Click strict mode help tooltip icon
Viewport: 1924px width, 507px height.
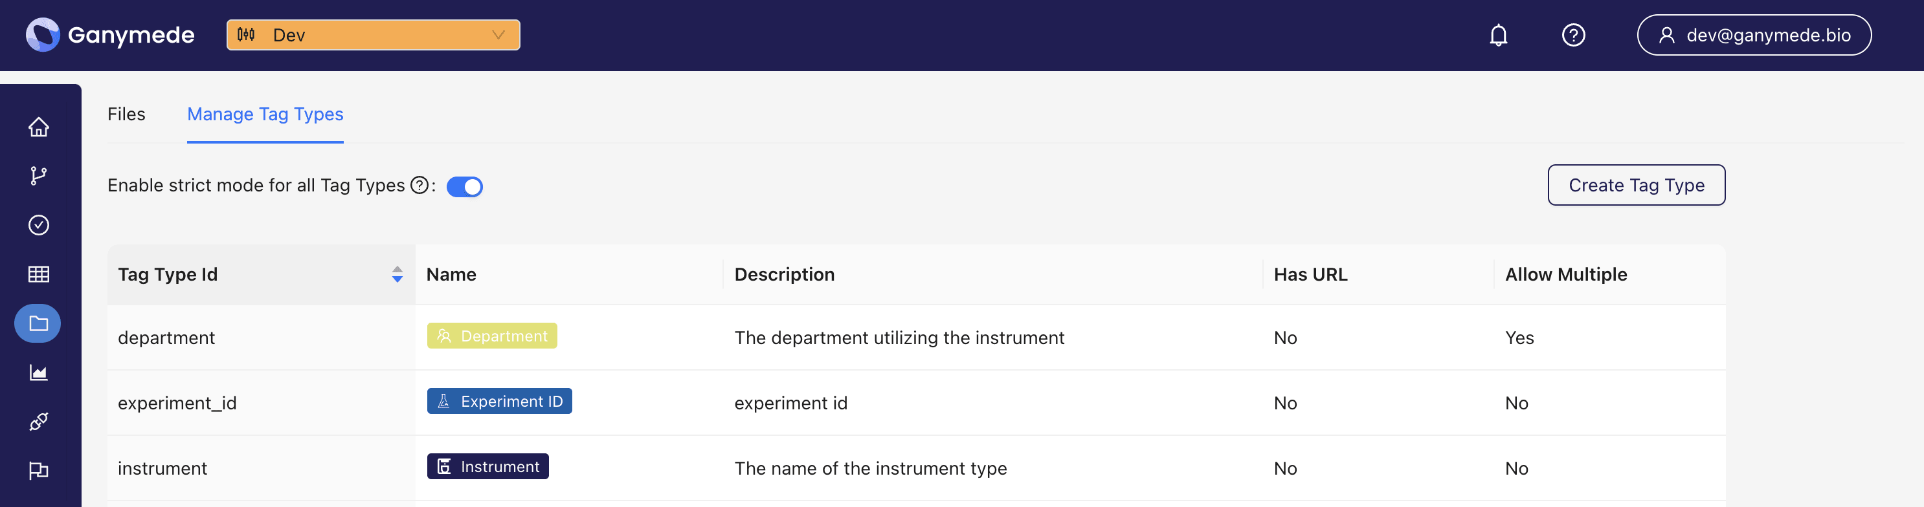click(419, 185)
